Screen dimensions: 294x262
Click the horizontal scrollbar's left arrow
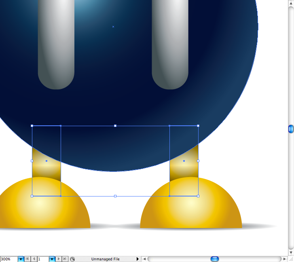pos(144,259)
